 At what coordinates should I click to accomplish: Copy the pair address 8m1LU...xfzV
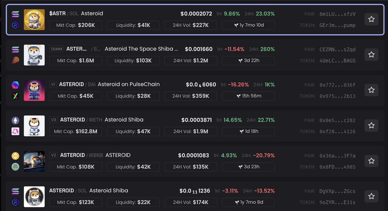point(337,14)
